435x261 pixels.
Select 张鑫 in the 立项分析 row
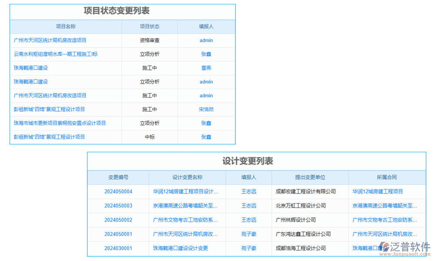pos(206,54)
